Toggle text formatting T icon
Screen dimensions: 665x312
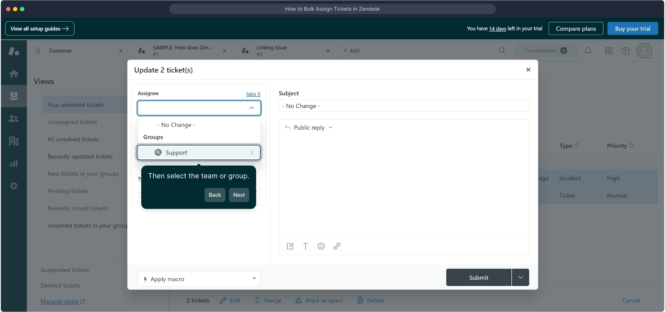(x=305, y=246)
